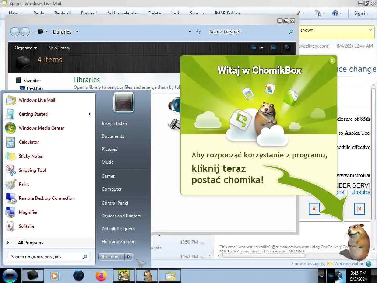Click the Unsubscribe link in the email
The height and width of the screenshot is (283, 377).
[361, 192]
